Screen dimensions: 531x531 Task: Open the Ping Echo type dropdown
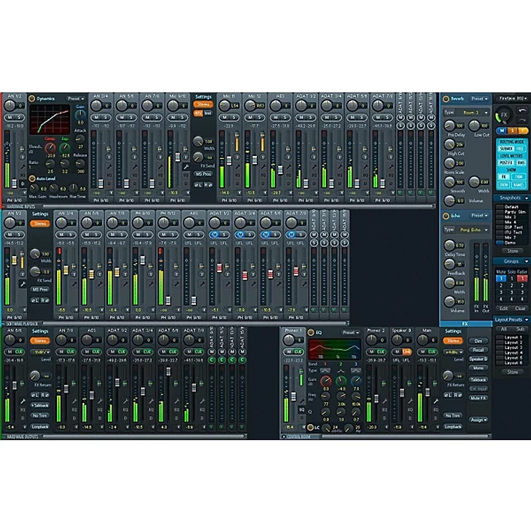pyautogui.click(x=472, y=229)
